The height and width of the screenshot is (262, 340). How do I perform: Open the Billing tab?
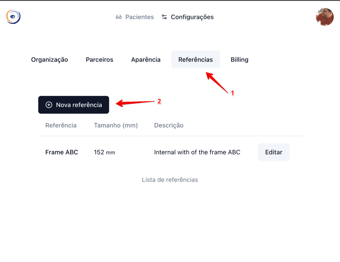pyautogui.click(x=239, y=59)
